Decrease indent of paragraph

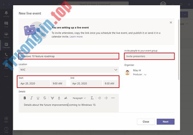(99, 98)
